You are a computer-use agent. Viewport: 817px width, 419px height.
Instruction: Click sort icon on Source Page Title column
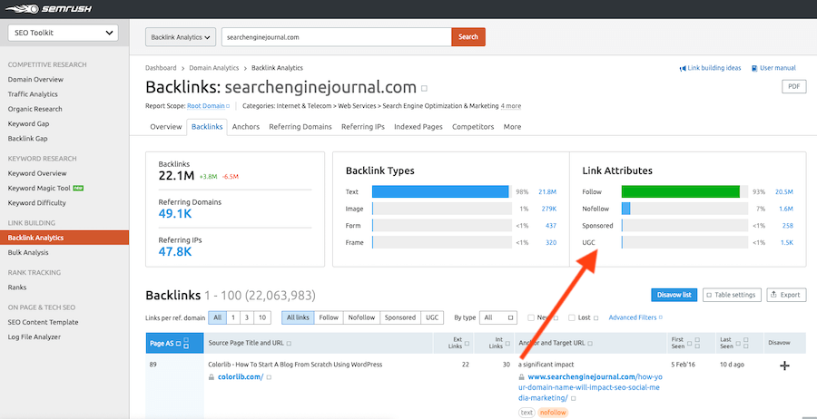pyautogui.click(x=290, y=344)
